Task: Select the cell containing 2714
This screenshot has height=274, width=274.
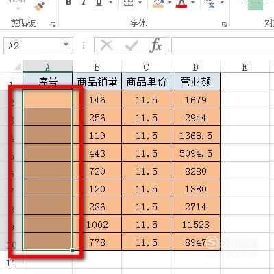Action: coord(196,206)
